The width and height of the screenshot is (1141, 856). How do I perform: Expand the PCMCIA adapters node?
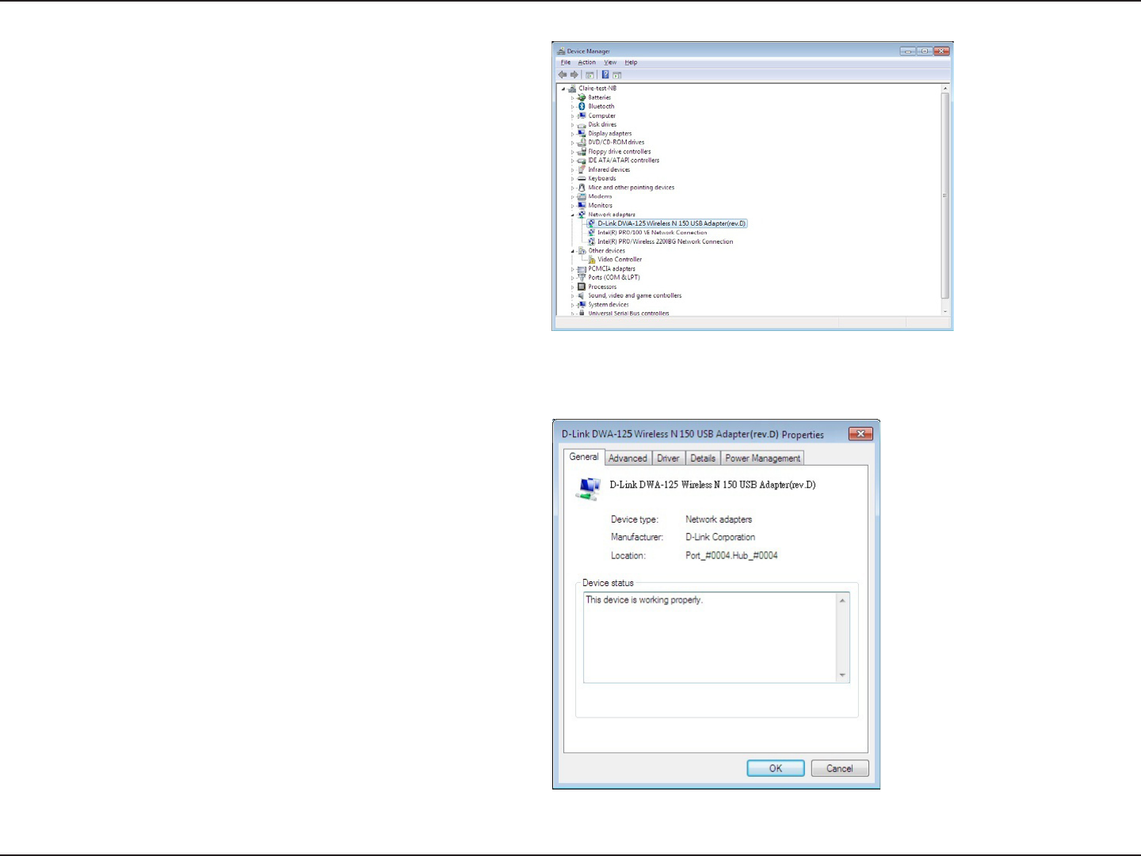point(572,269)
